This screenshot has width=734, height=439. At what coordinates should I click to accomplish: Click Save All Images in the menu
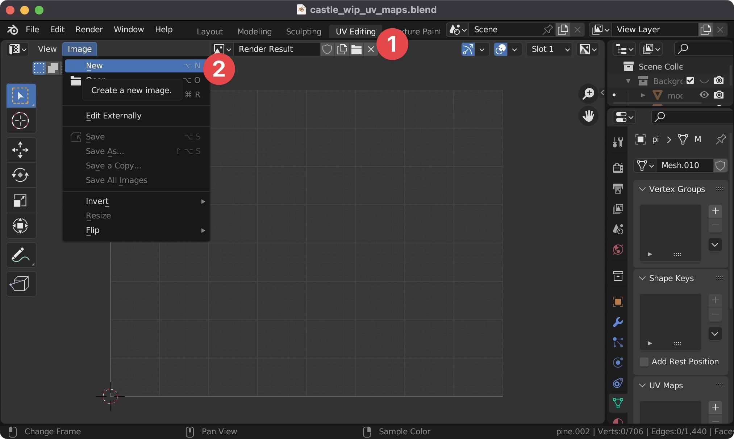pyautogui.click(x=116, y=180)
